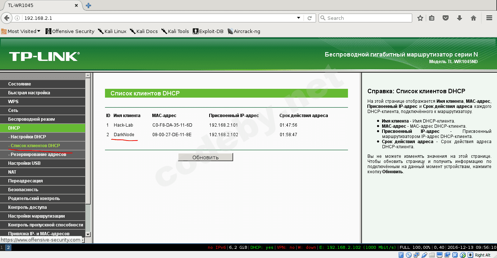Viewport: 497px width, 258px height.
Task: Click VirtualBox network adapters icon
Action: click(416, 255)
